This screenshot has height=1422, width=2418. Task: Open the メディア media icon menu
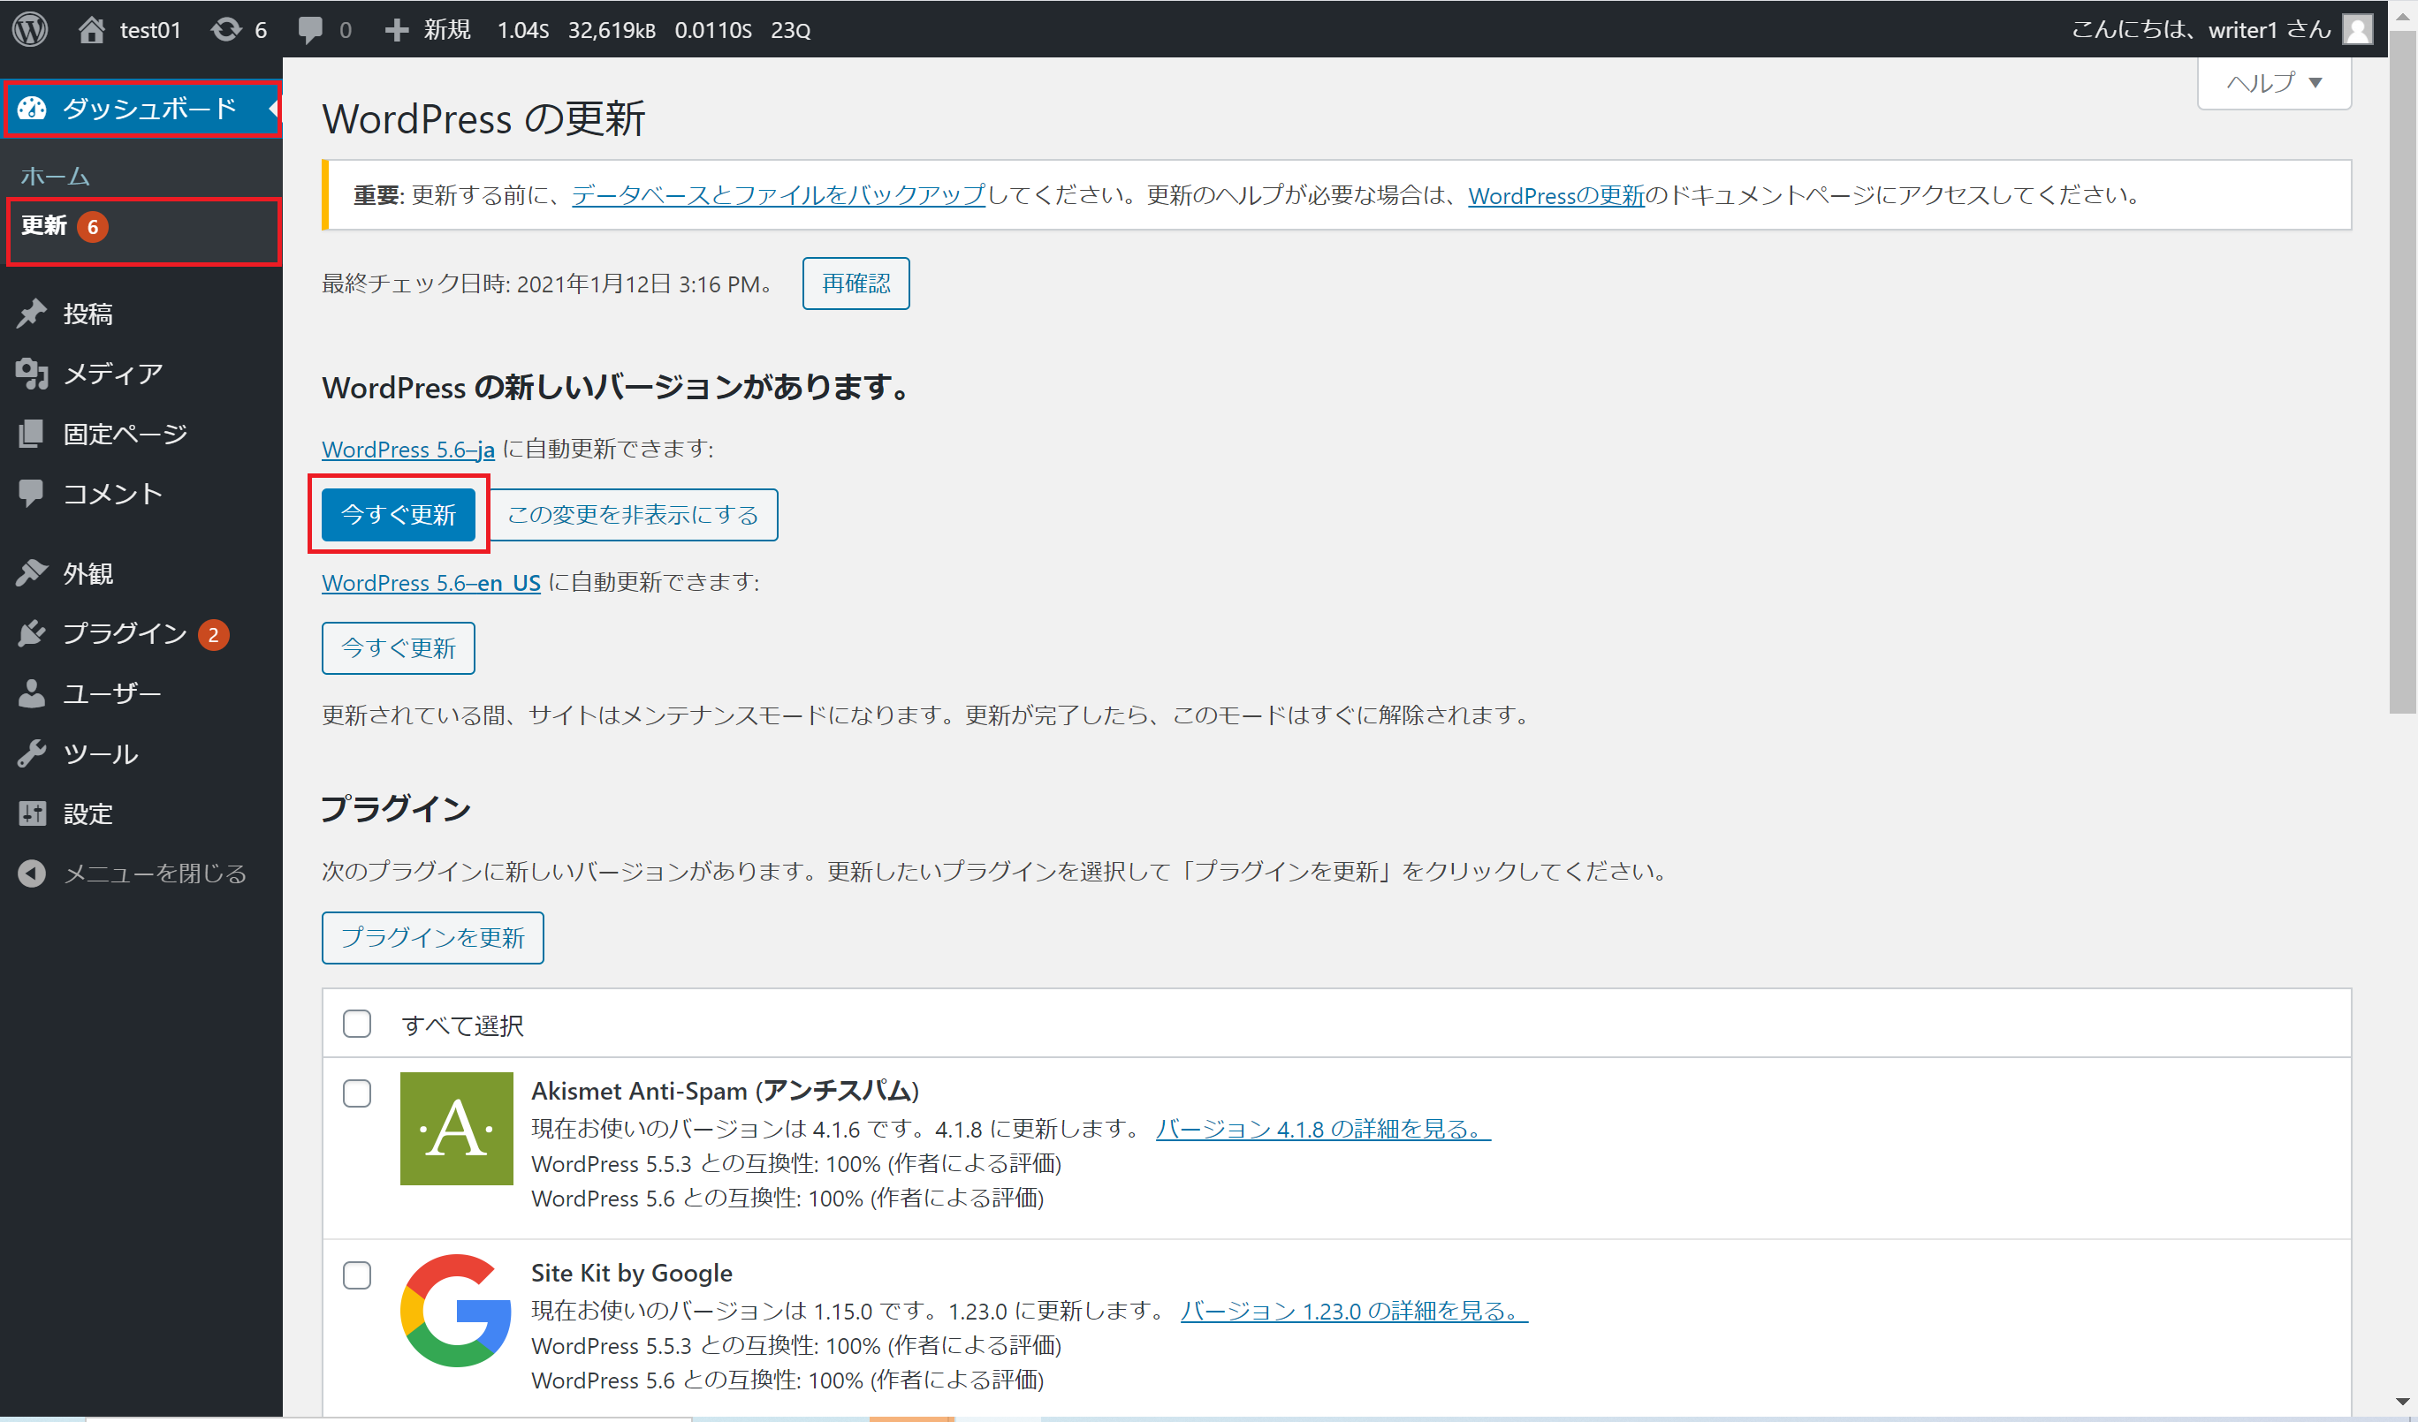pos(32,373)
